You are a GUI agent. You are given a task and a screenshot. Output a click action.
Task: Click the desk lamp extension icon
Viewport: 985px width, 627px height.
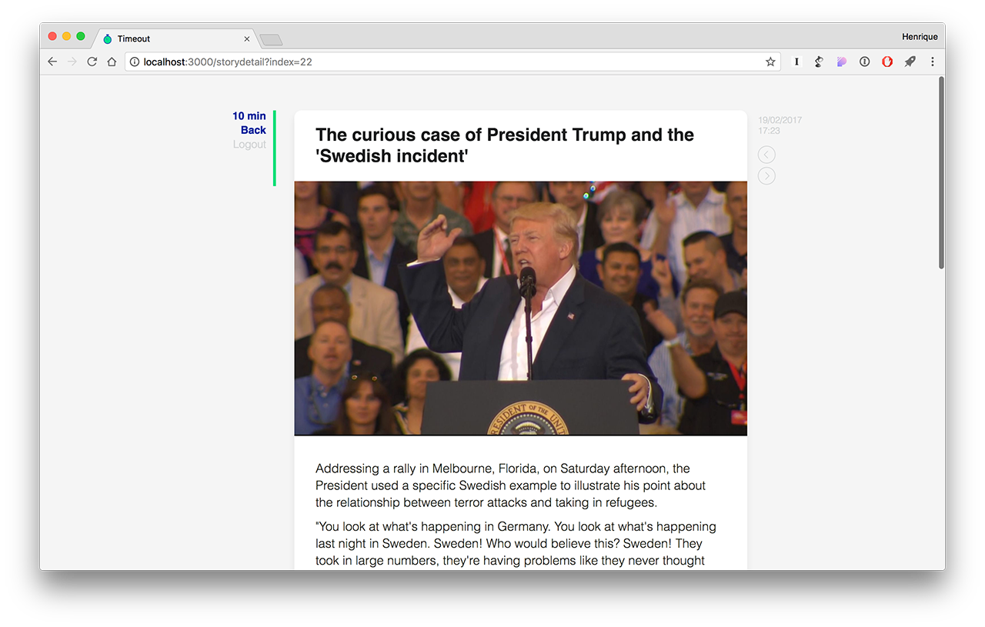pyautogui.click(x=819, y=62)
